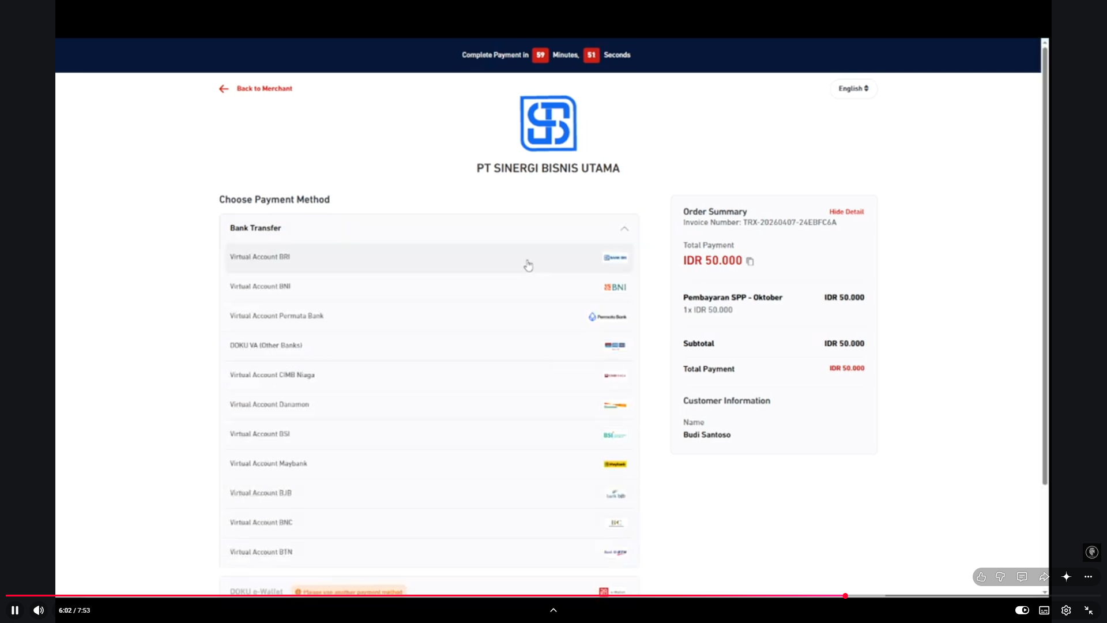Image resolution: width=1107 pixels, height=623 pixels.
Task: Open the comments icon
Action: point(1022,577)
